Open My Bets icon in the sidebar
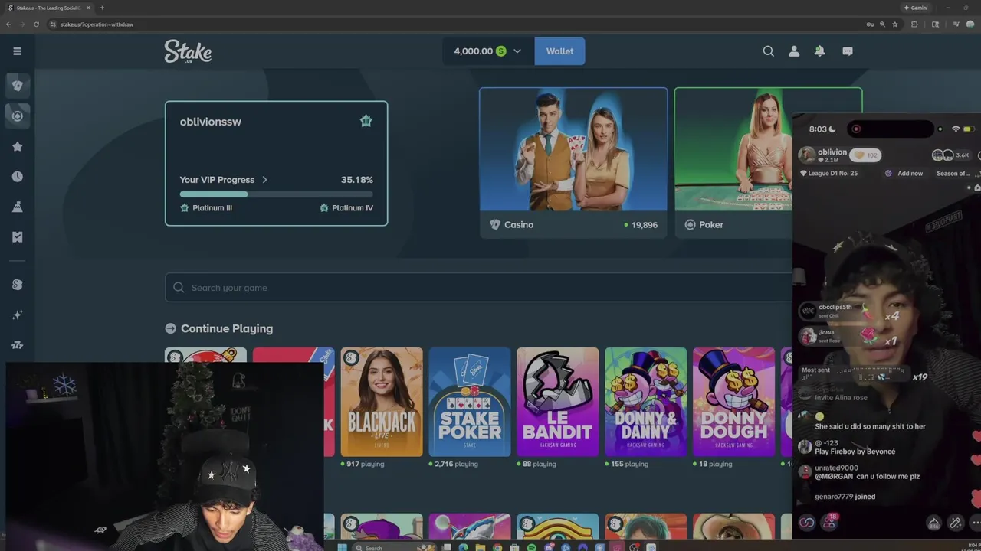Screen dimensions: 981x551 pos(17,237)
